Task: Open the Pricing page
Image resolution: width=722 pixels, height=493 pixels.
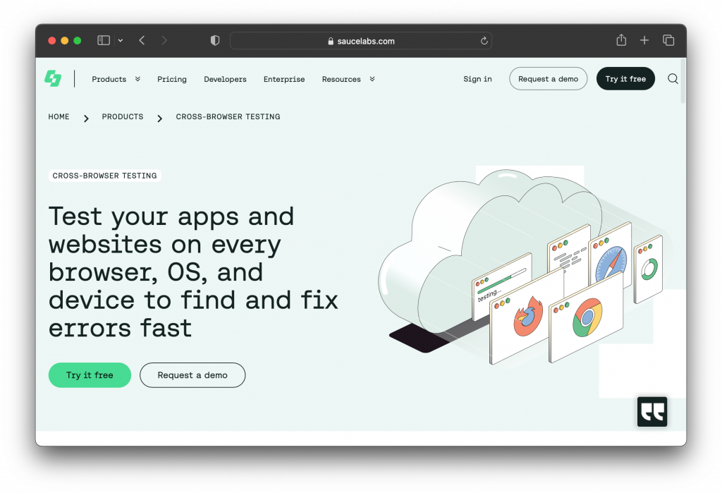Action: pyautogui.click(x=172, y=79)
